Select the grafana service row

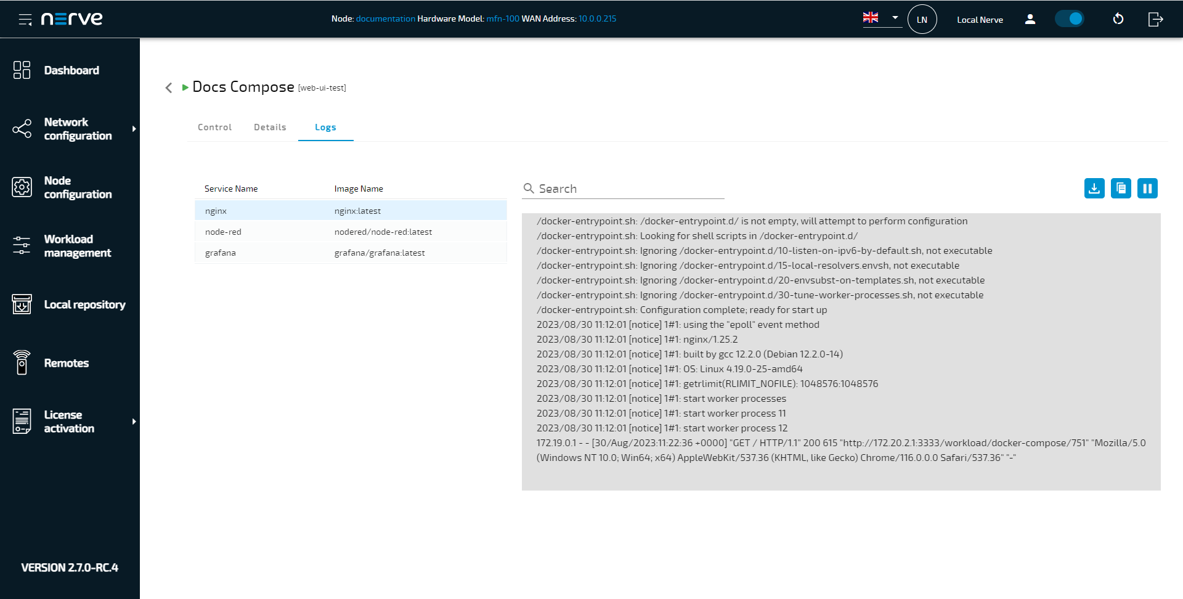click(x=351, y=253)
